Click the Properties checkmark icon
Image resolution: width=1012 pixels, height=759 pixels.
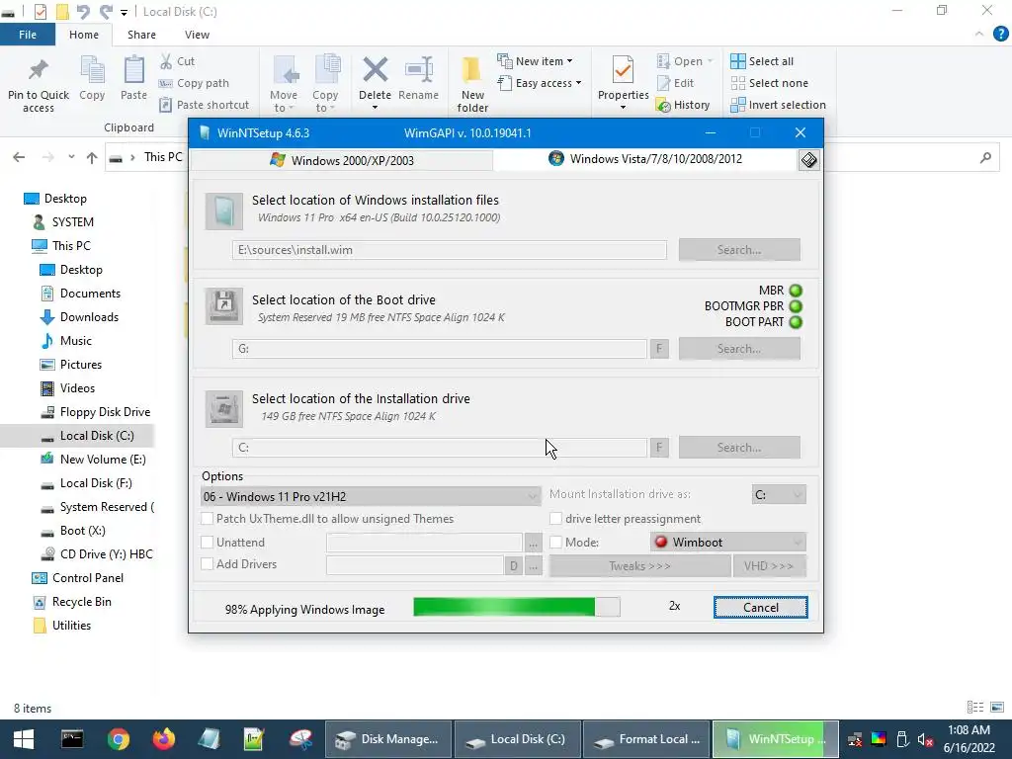623,70
